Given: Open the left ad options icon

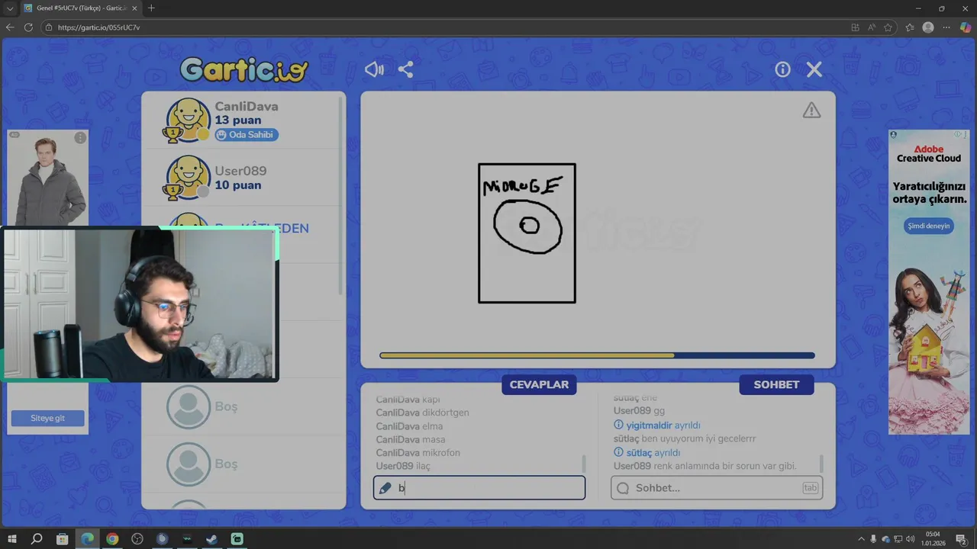Looking at the screenshot, I should point(80,138).
